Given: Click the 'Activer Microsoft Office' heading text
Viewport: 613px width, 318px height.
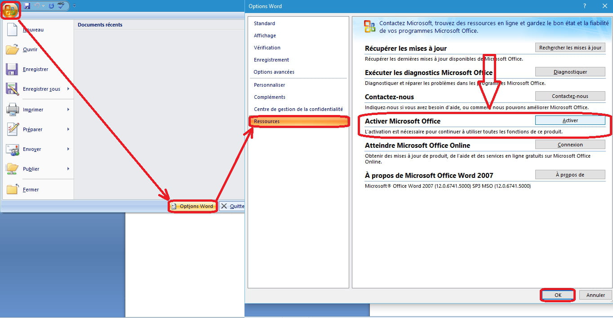Looking at the screenshot, I should (x=403, y=121).
